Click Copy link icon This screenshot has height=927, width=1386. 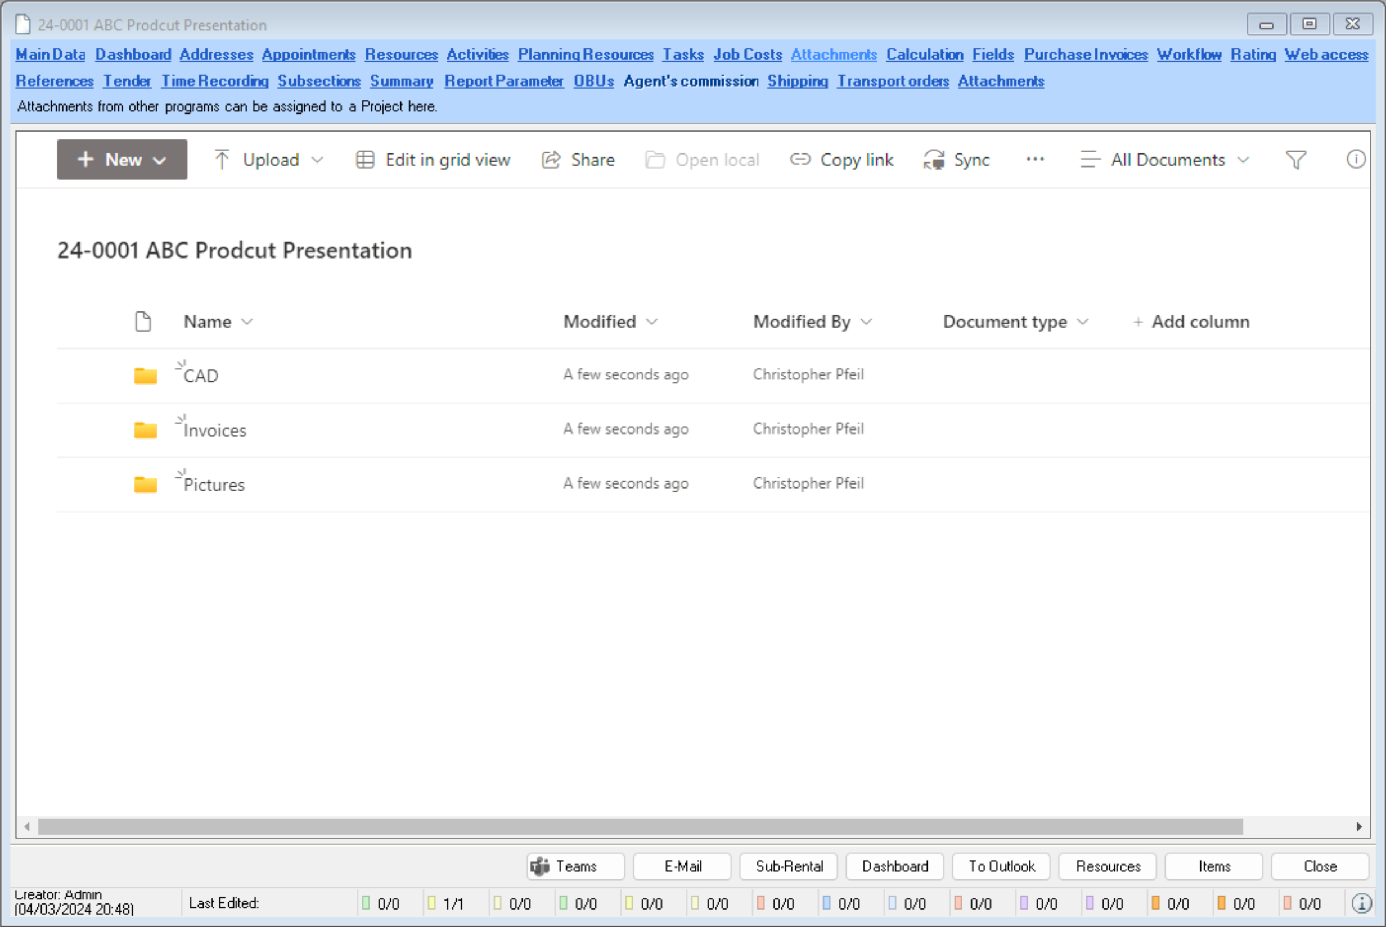800,159
